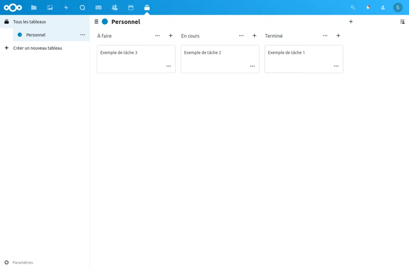
Task: Click the Personnel board heading
Action: pos(126,22)
